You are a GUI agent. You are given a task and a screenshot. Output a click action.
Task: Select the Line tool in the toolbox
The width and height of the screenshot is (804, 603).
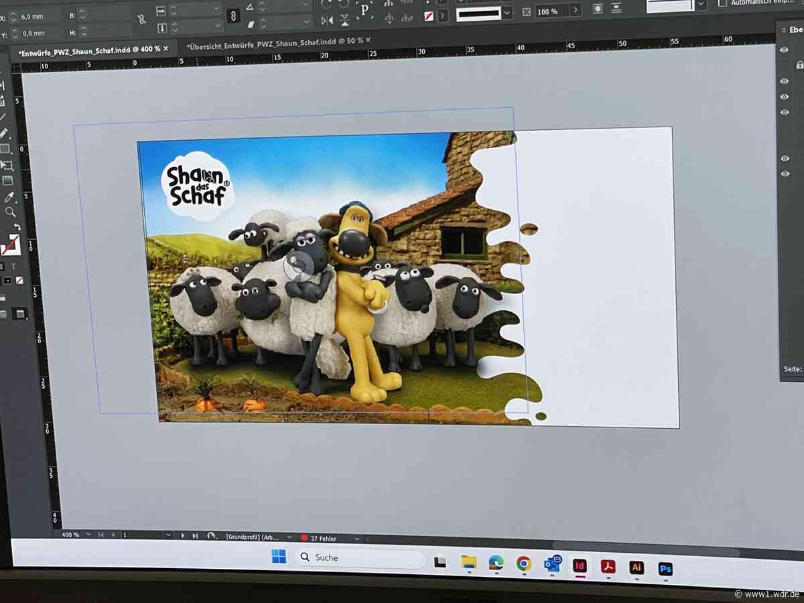coord(3,116)
